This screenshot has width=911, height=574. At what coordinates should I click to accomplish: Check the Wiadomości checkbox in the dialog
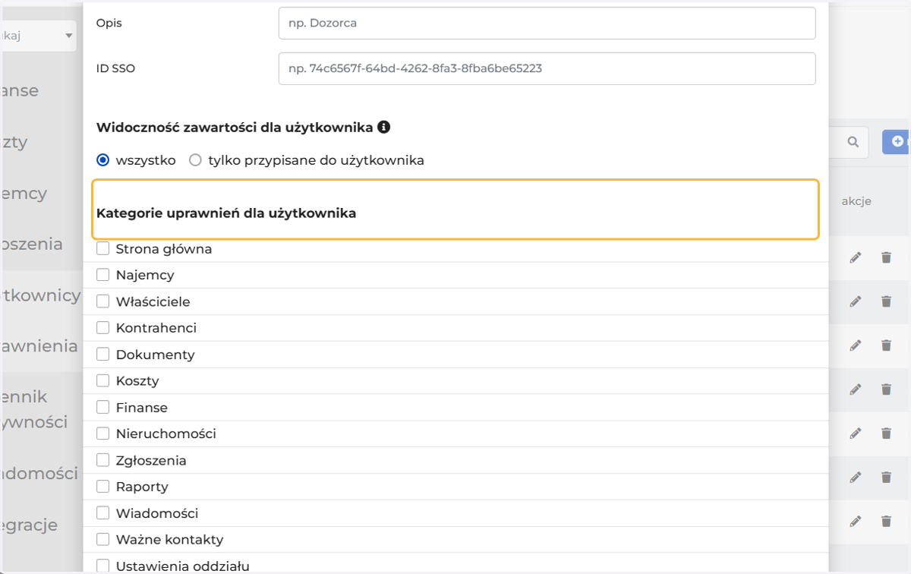pos(103,513)
